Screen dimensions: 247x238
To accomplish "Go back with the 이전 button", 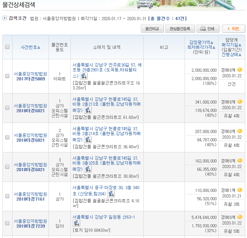I will (233, 29).
